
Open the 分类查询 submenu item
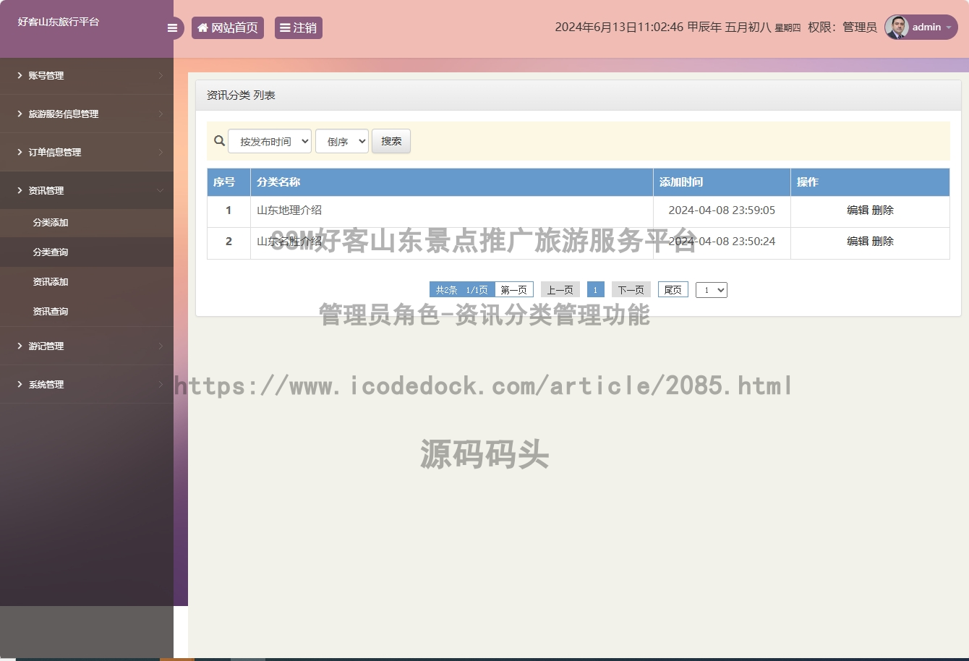click(87, 252)
